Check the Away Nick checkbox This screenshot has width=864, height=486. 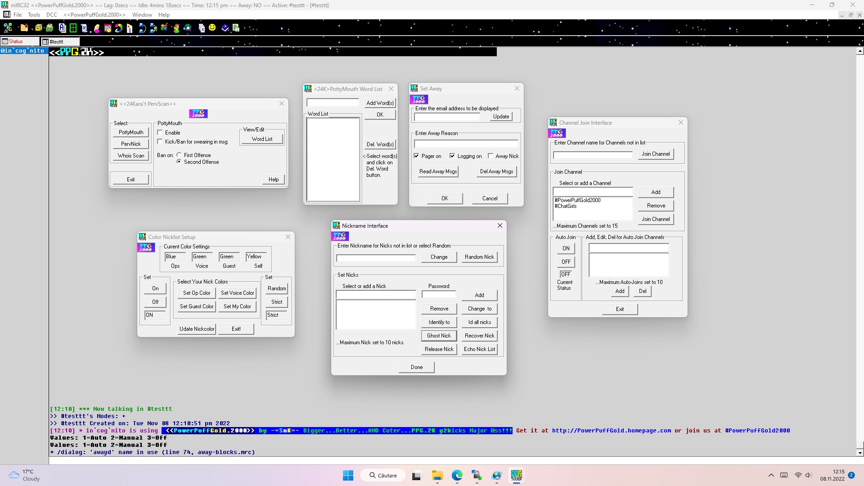[x=490, y=156]
